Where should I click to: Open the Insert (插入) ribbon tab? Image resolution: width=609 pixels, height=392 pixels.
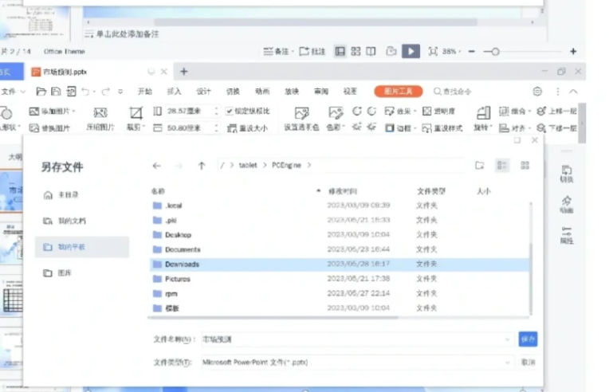[174, 92]
